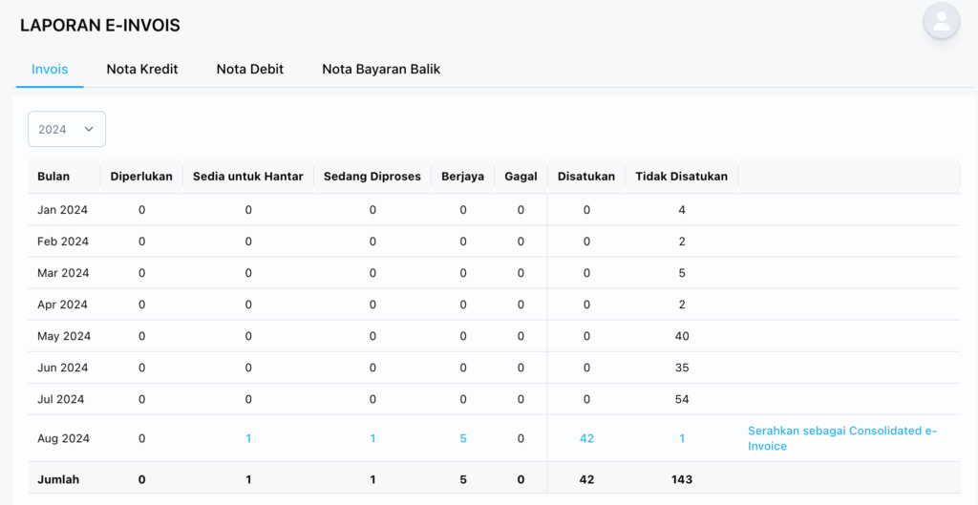Click the Bulan column header
978x505 pixels.
pos(53,177)
